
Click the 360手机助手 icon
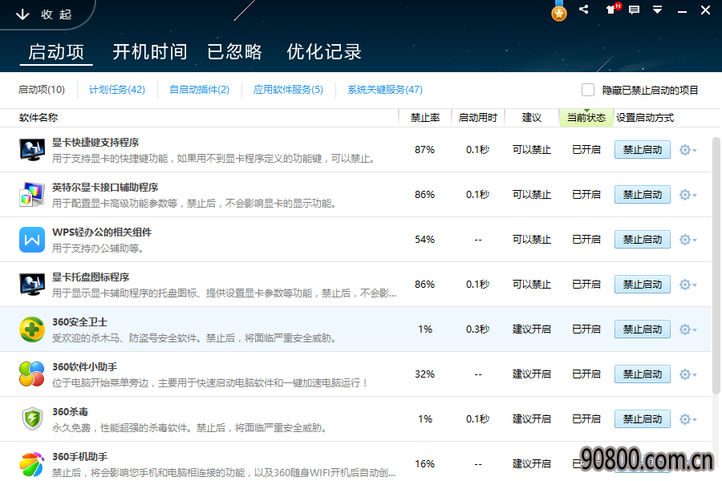tap(32, 464)
